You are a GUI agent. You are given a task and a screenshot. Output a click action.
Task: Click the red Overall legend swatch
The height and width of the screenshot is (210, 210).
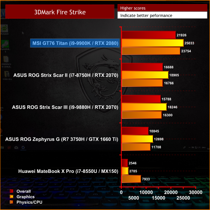coord(12,191)
